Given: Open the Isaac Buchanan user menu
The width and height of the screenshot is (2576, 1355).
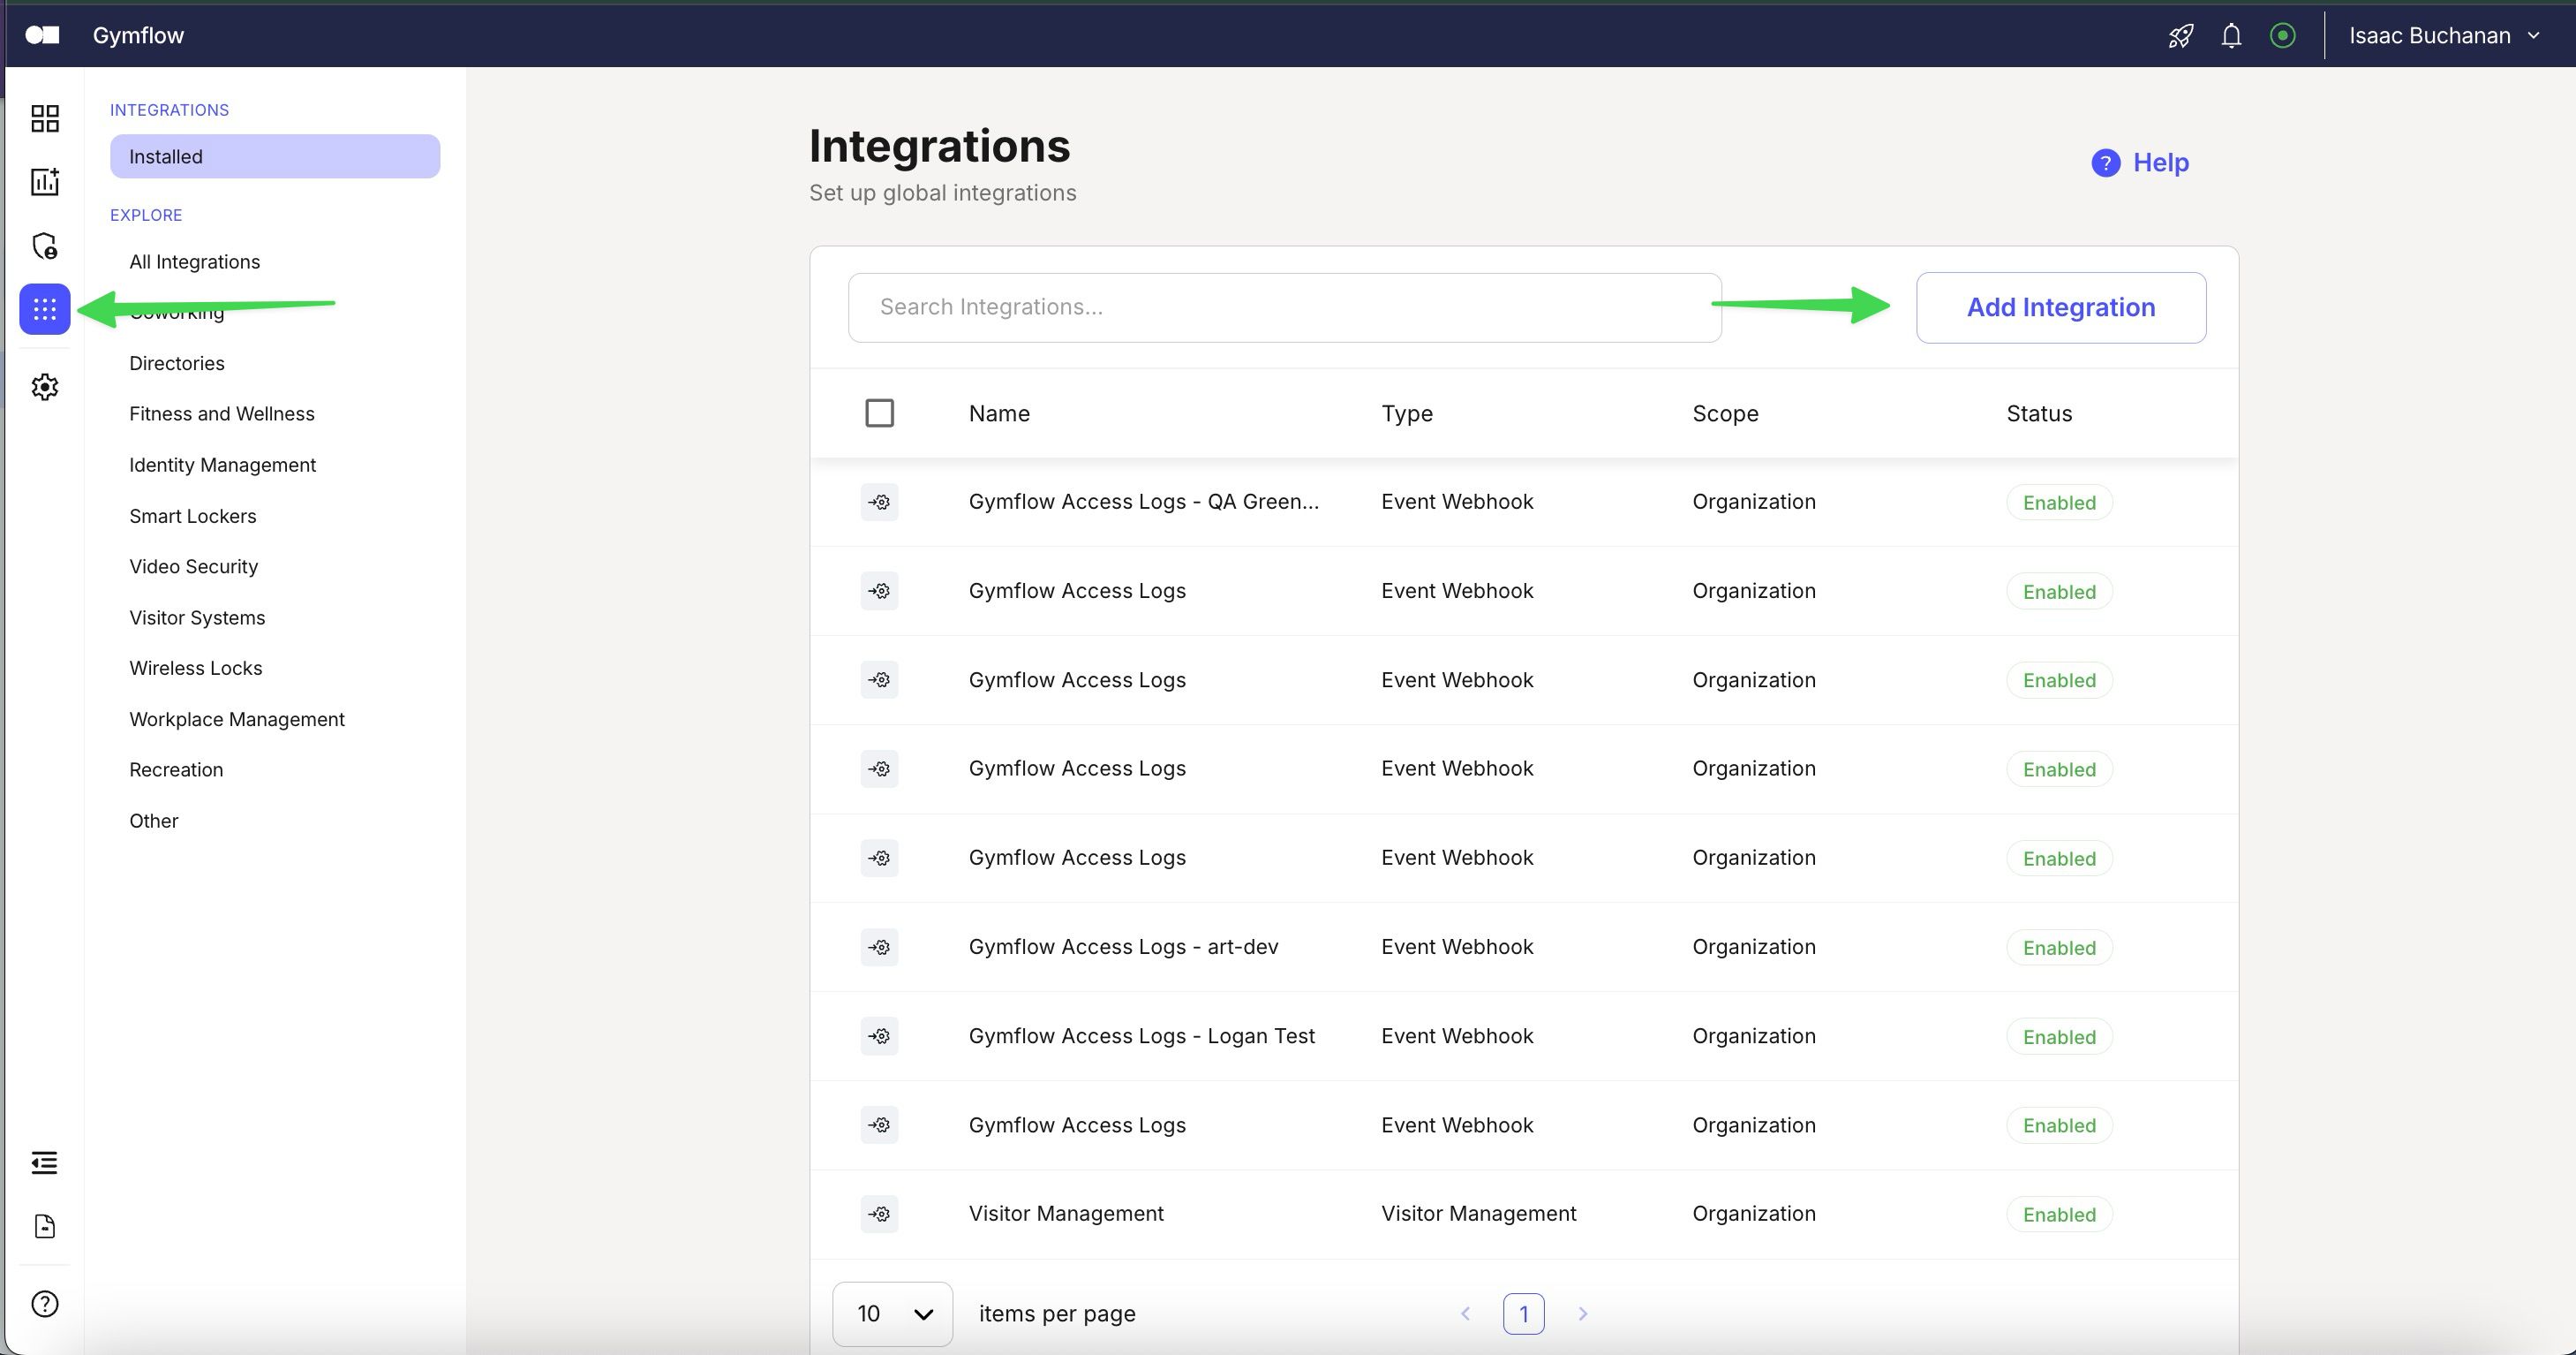Looking at the screenshot, I should (2444, 36).
